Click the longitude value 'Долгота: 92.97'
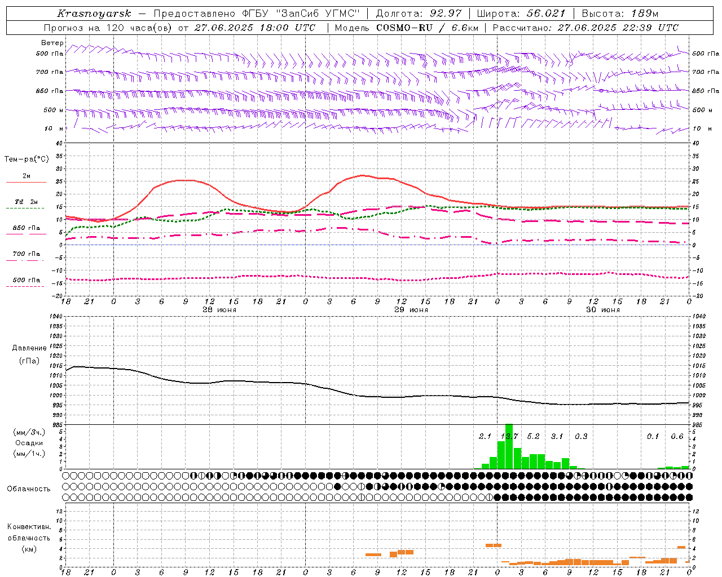Image resolution: width=722 pixels, height=577 pixels. point(418,14)
